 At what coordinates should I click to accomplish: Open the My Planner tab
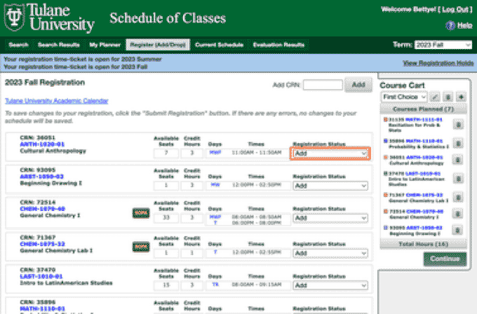pos(105,45)
